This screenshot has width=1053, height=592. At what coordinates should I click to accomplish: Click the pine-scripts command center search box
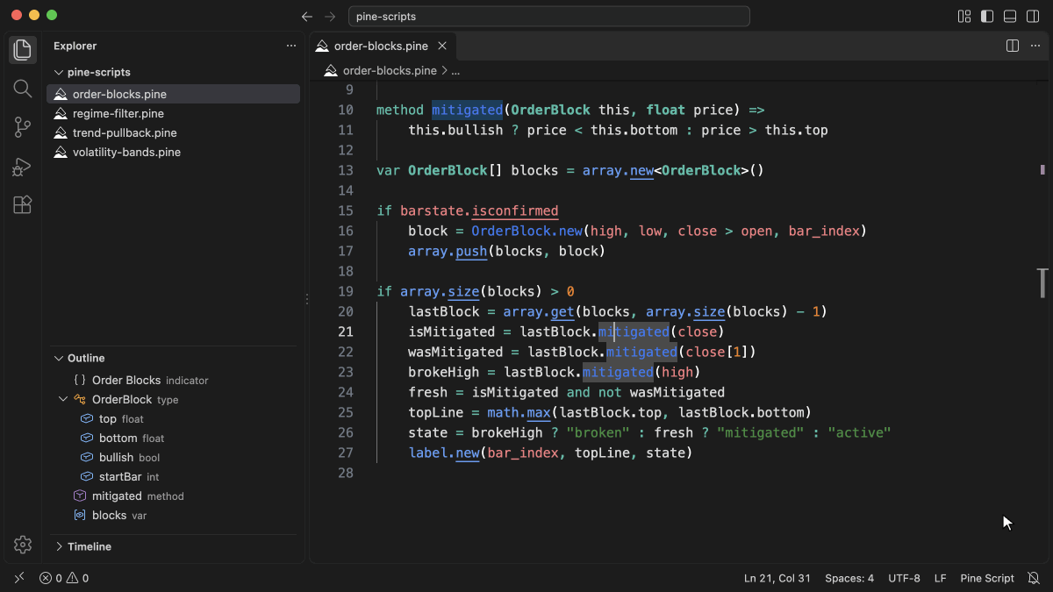pyautogui.click(x=549, y=16)
